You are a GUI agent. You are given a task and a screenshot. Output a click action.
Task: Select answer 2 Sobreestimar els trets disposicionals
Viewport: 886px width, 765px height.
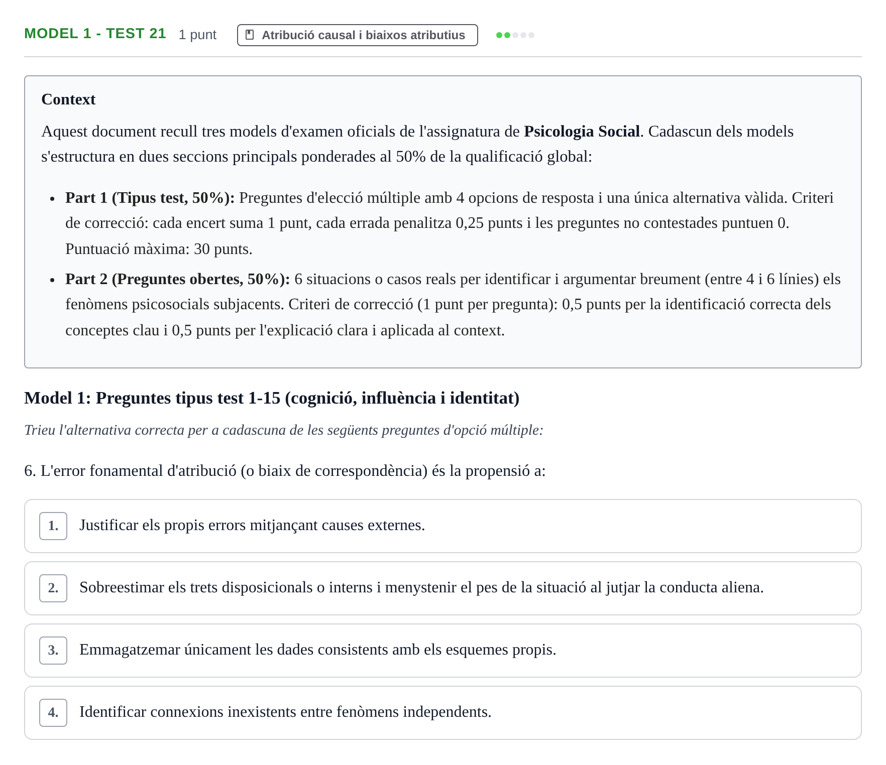(443, 588)
